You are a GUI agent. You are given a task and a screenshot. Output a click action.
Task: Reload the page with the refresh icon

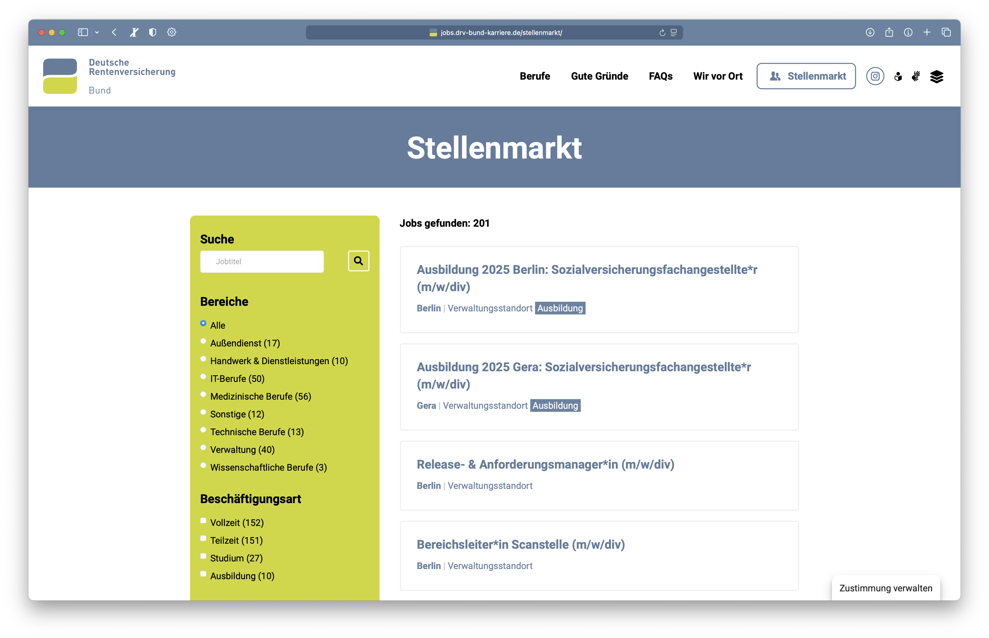pyautogui.click(x=662, y=33)
